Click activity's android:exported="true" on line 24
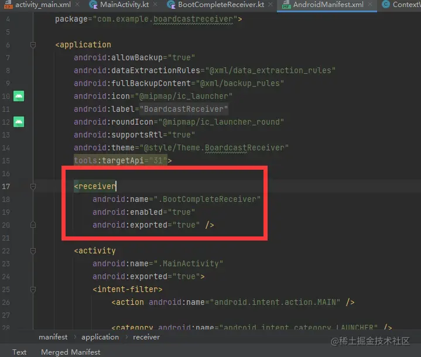The height and width of the screenshot is (357, 421). coord(146,276)
